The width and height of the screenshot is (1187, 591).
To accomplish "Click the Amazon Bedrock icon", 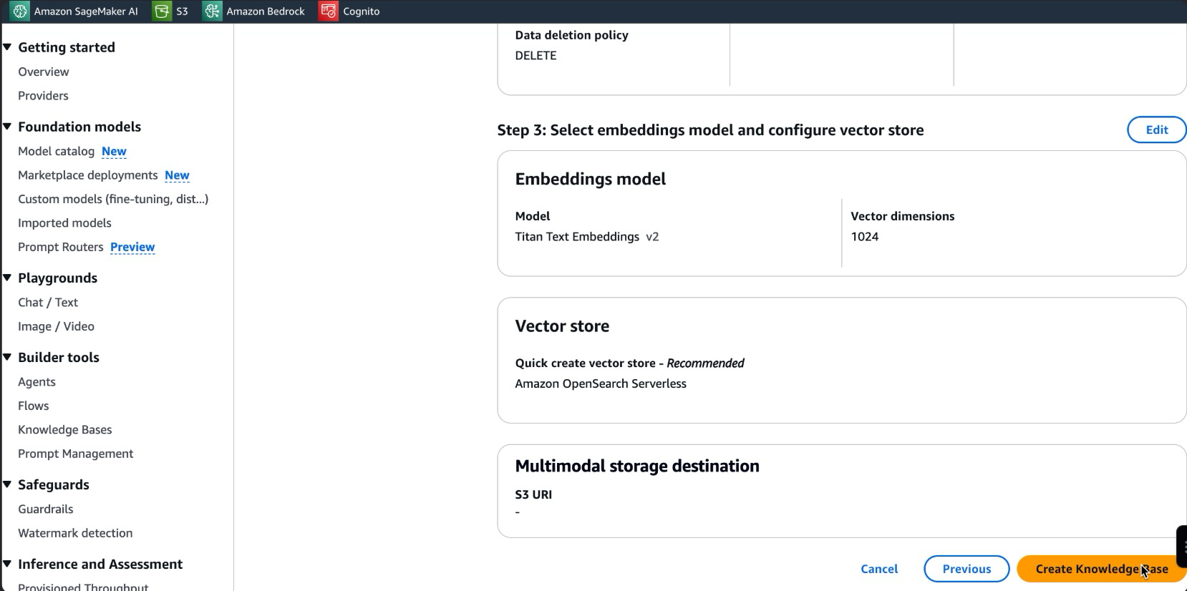I will tap(213, 11).
